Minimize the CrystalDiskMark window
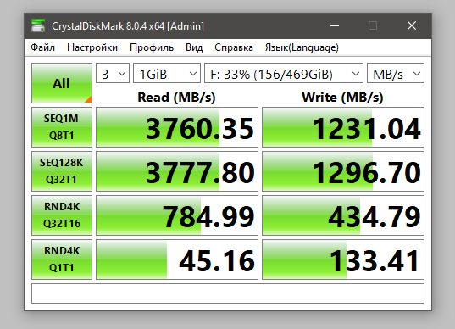Image resolution: width=455 pixels, height=329 pixels. (335, 25)
